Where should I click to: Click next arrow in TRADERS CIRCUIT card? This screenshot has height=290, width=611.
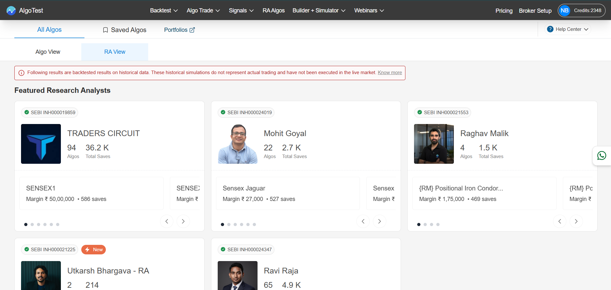(x=183, y=221)
